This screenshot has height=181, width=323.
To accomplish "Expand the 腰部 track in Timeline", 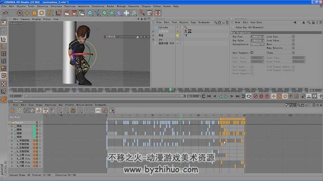I will 12,130.
